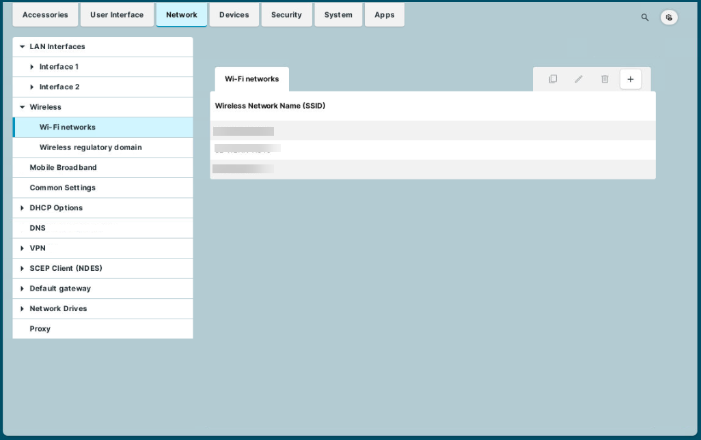
Task: Expand Interface 2 arrow
Action: [31, 87]
